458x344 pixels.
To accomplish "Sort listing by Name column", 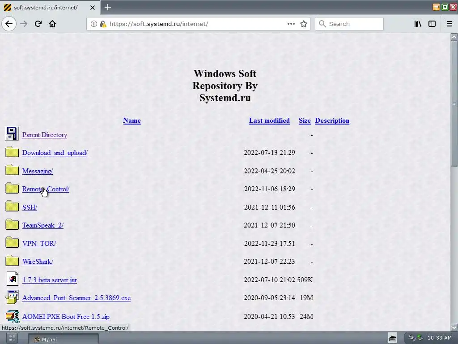I will click(x=132, y=120).
